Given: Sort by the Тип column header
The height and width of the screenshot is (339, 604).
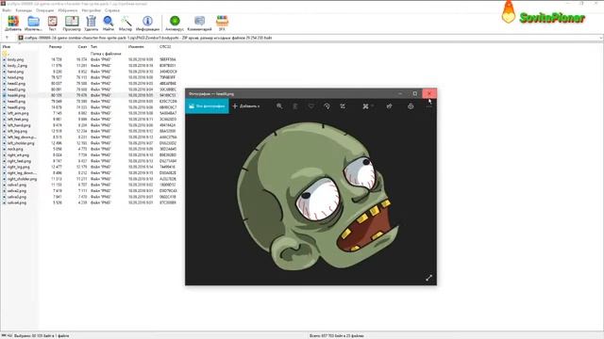Looking at the screenshot, I should 93,46.
